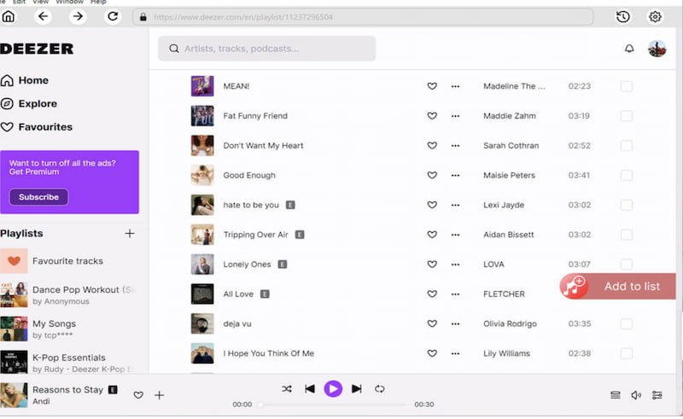Open more options for I Hope You Think Of Me
Image resolution: width=683 pixels, height=419 pixels.
pos(455,353)
